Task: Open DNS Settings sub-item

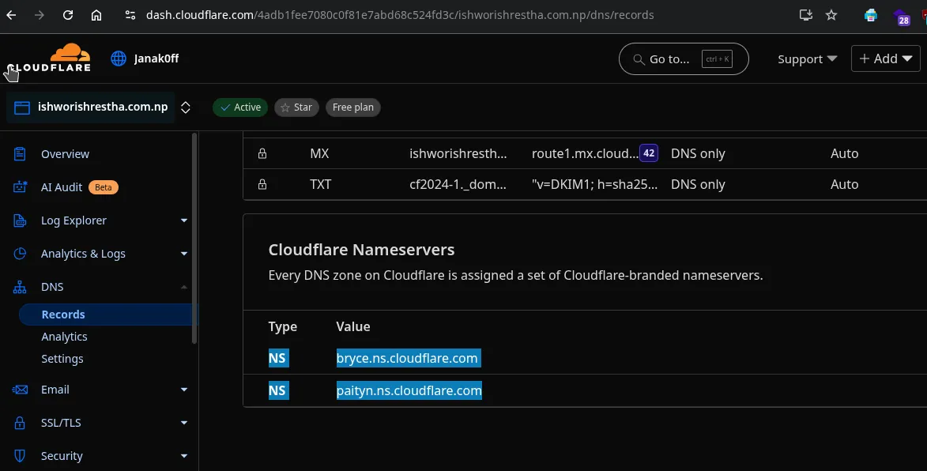Action: pyautogui.click(x=62, y=359)
